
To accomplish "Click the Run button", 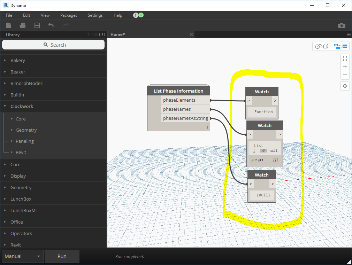I will coord(62,256).
